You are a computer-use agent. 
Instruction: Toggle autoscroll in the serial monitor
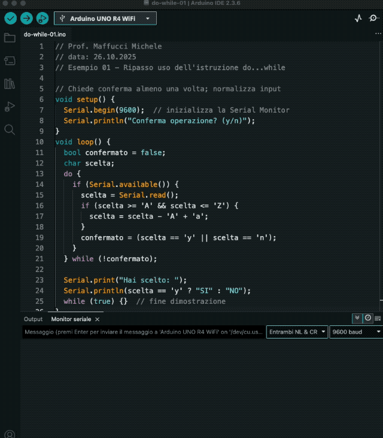[357, 319]
